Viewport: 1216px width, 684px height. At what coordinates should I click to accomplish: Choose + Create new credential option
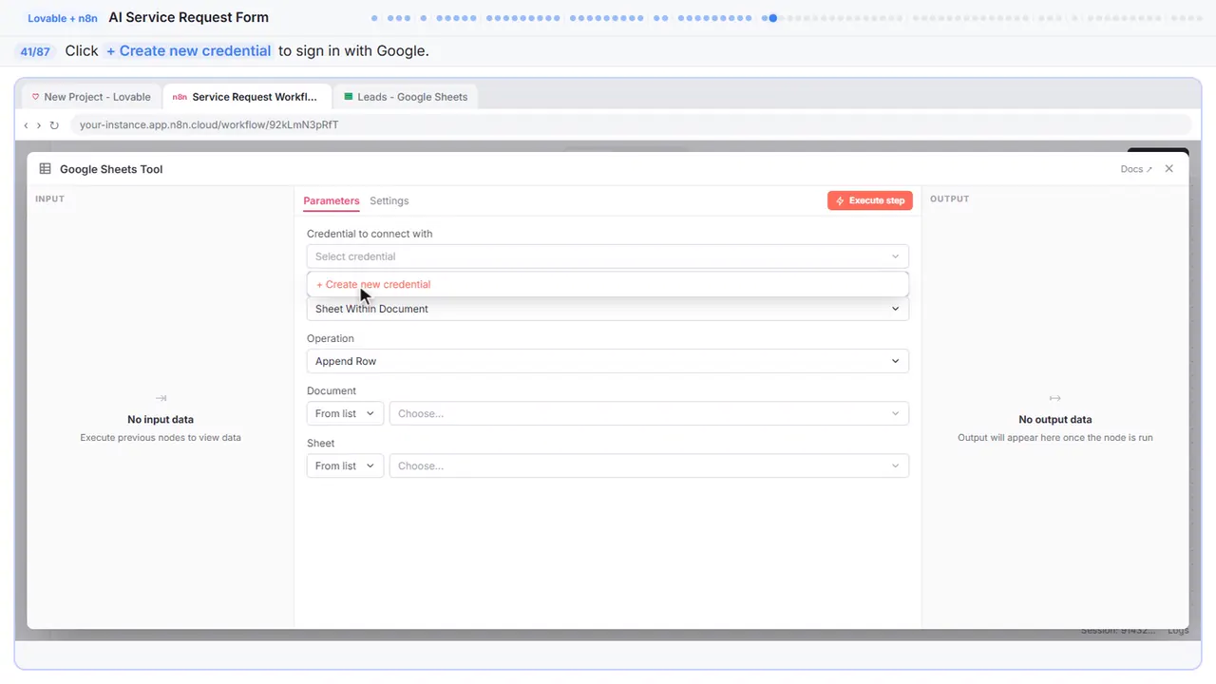[373, 284]
